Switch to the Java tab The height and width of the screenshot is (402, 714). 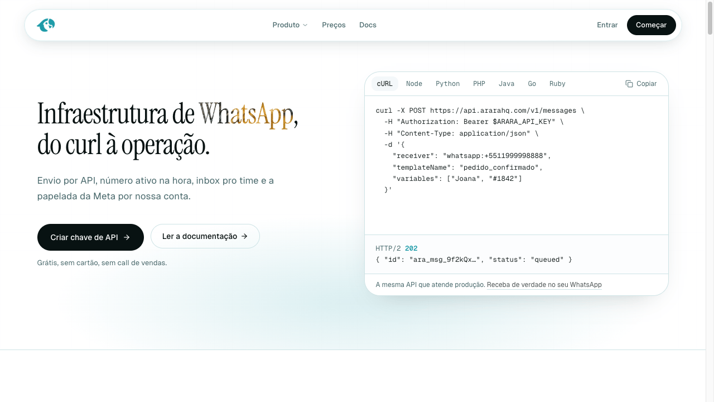[506, 84]
